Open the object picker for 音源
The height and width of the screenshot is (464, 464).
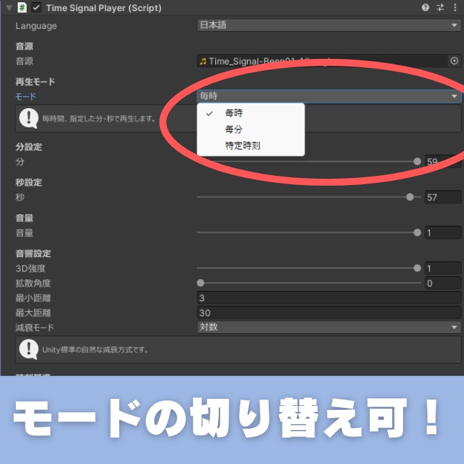(454, 61)
